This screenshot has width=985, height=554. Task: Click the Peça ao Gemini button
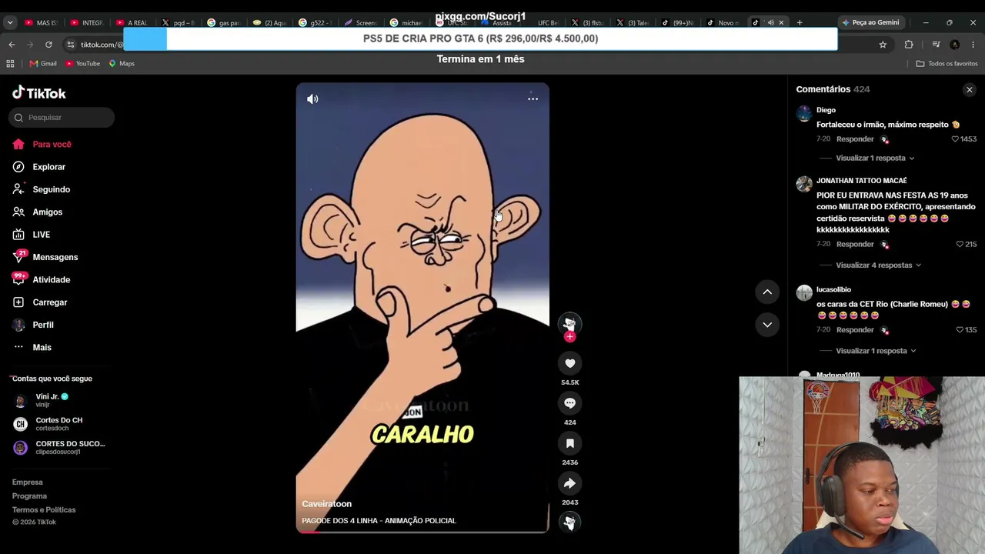coord(870,22)
